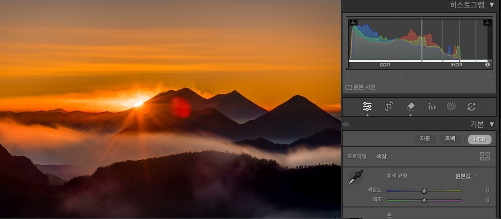Screen dimensions: 501x219
Task: Collapse the 히스토그램 panel
Action: pyautogui.click(x=491, y=5)
